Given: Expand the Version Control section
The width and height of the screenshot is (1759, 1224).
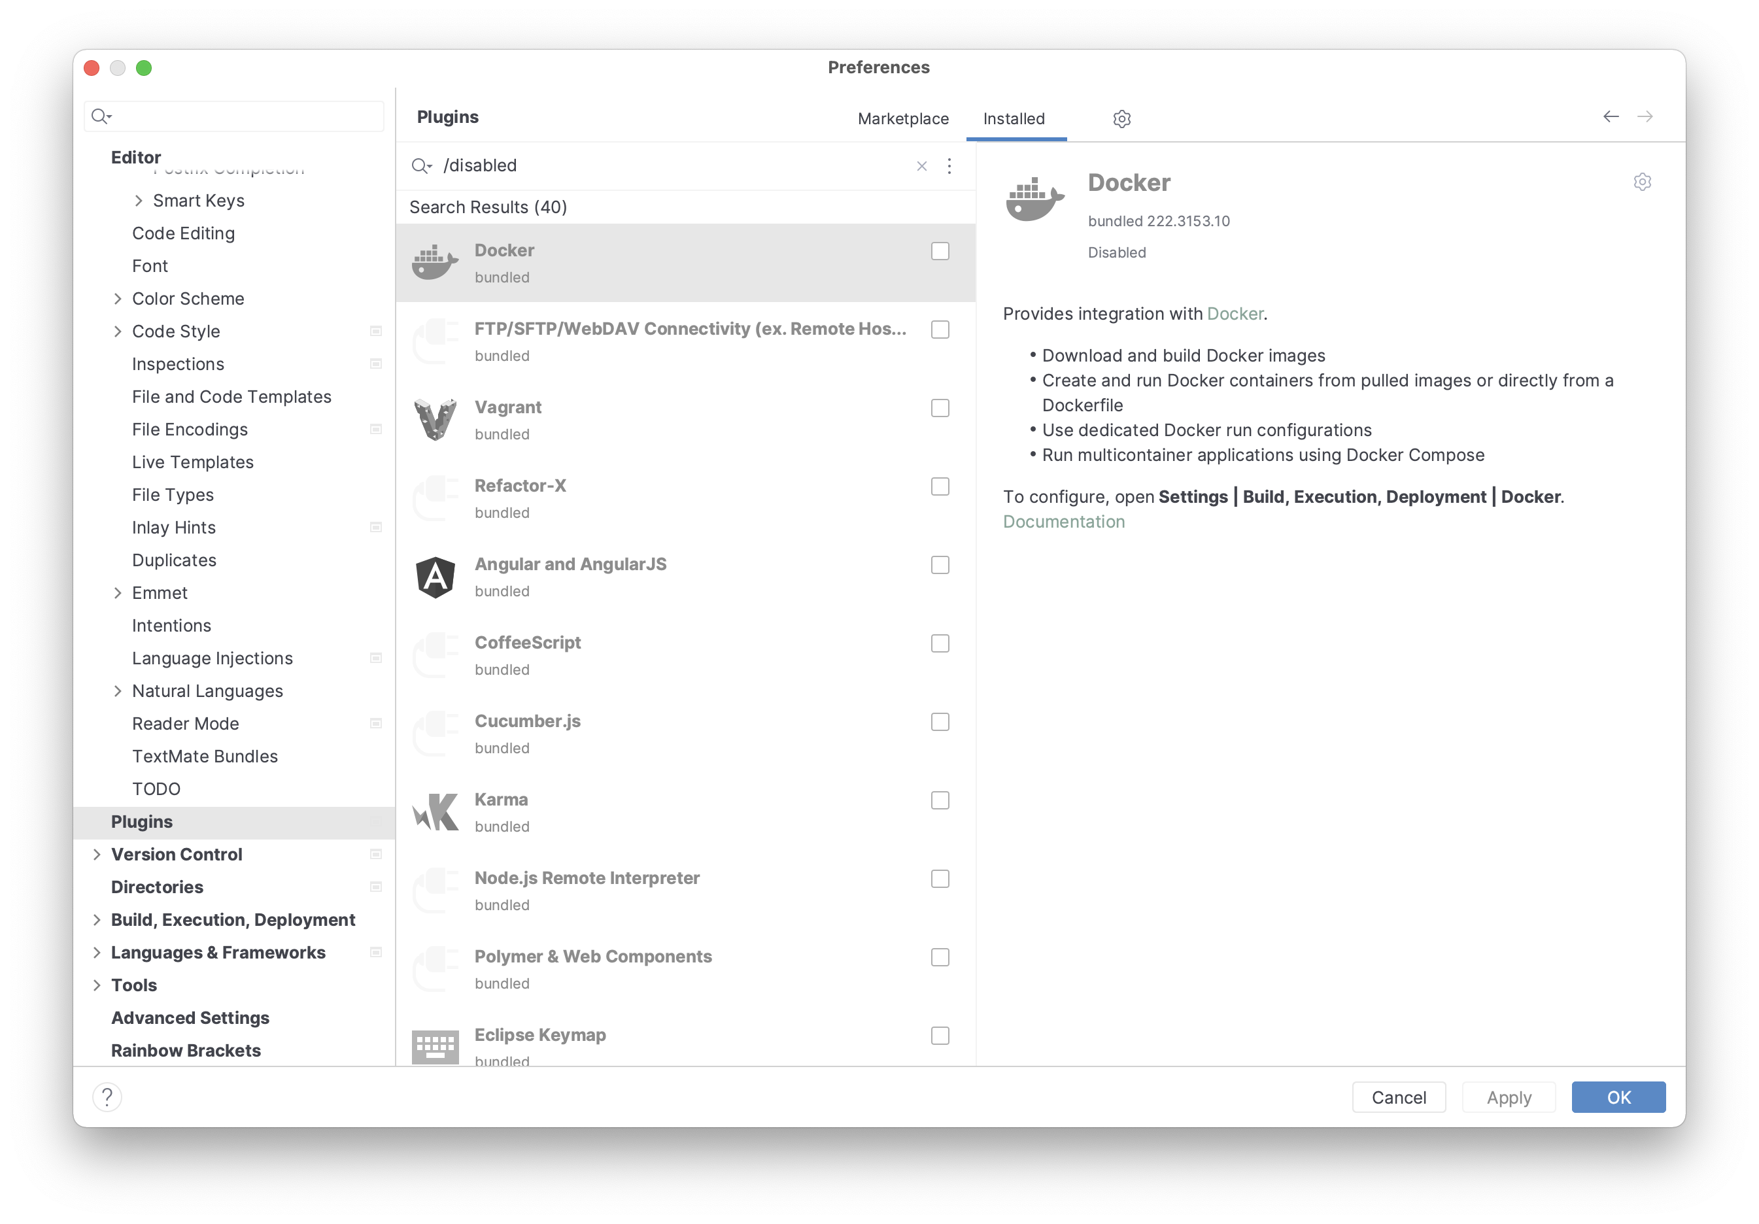Looking at the screenshot, I should [97, 854].
